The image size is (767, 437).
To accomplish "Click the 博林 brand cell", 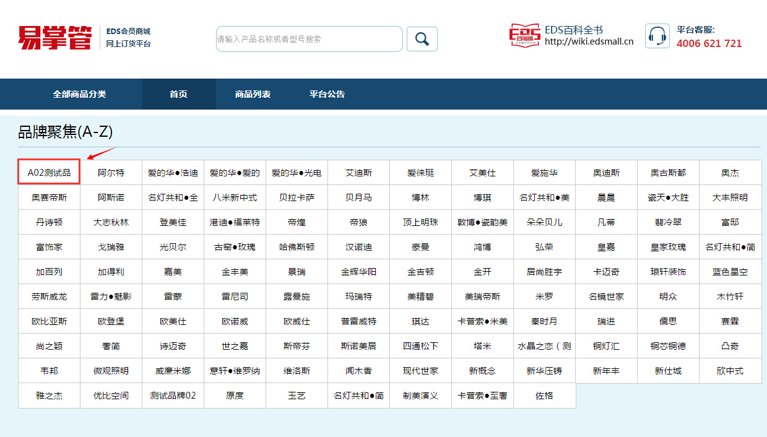I will click(x=421, y=197).
